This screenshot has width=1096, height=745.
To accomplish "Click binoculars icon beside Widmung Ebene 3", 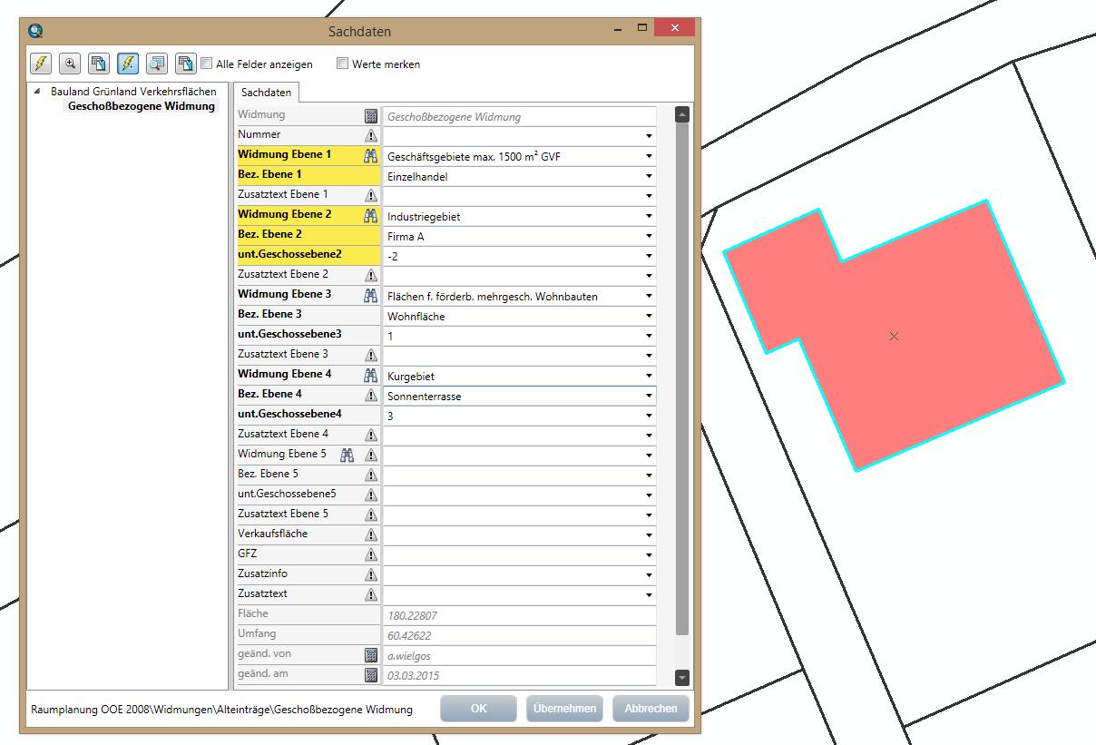I will tap(370, 296).
